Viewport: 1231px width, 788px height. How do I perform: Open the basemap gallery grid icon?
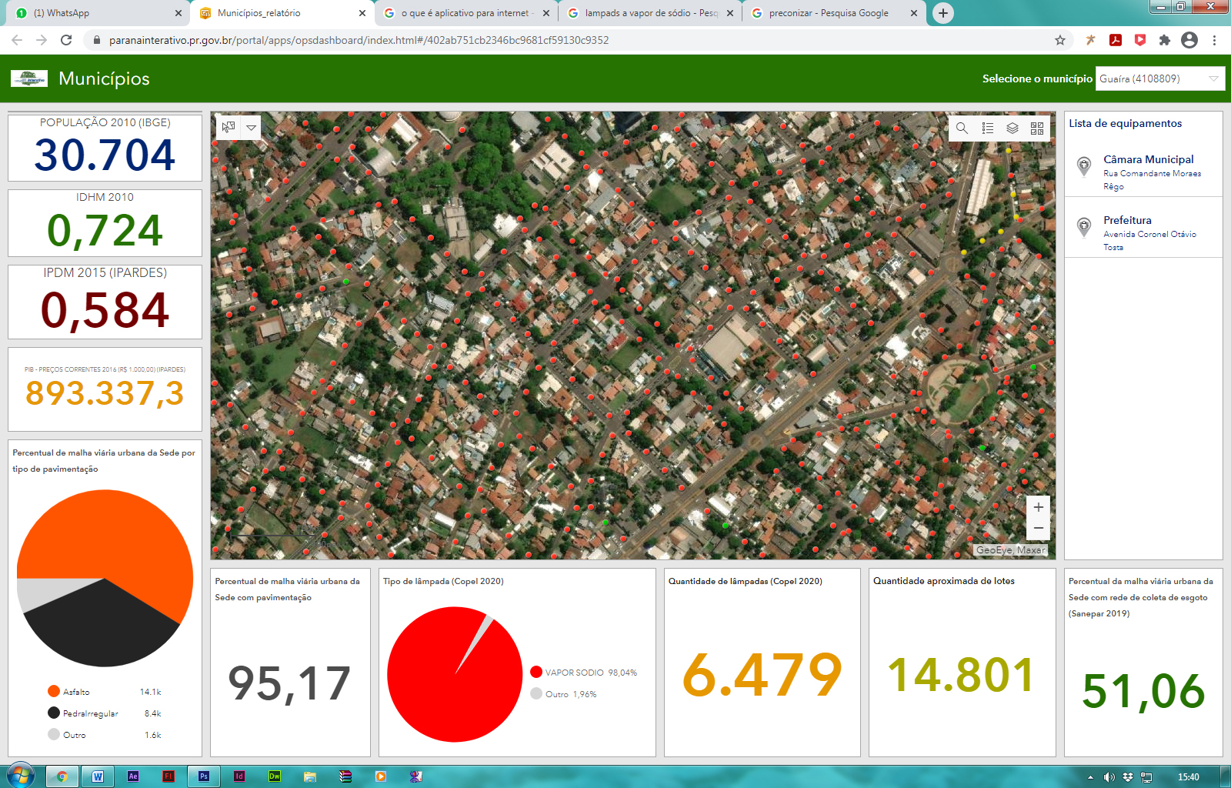click(x=1037, y=129)
